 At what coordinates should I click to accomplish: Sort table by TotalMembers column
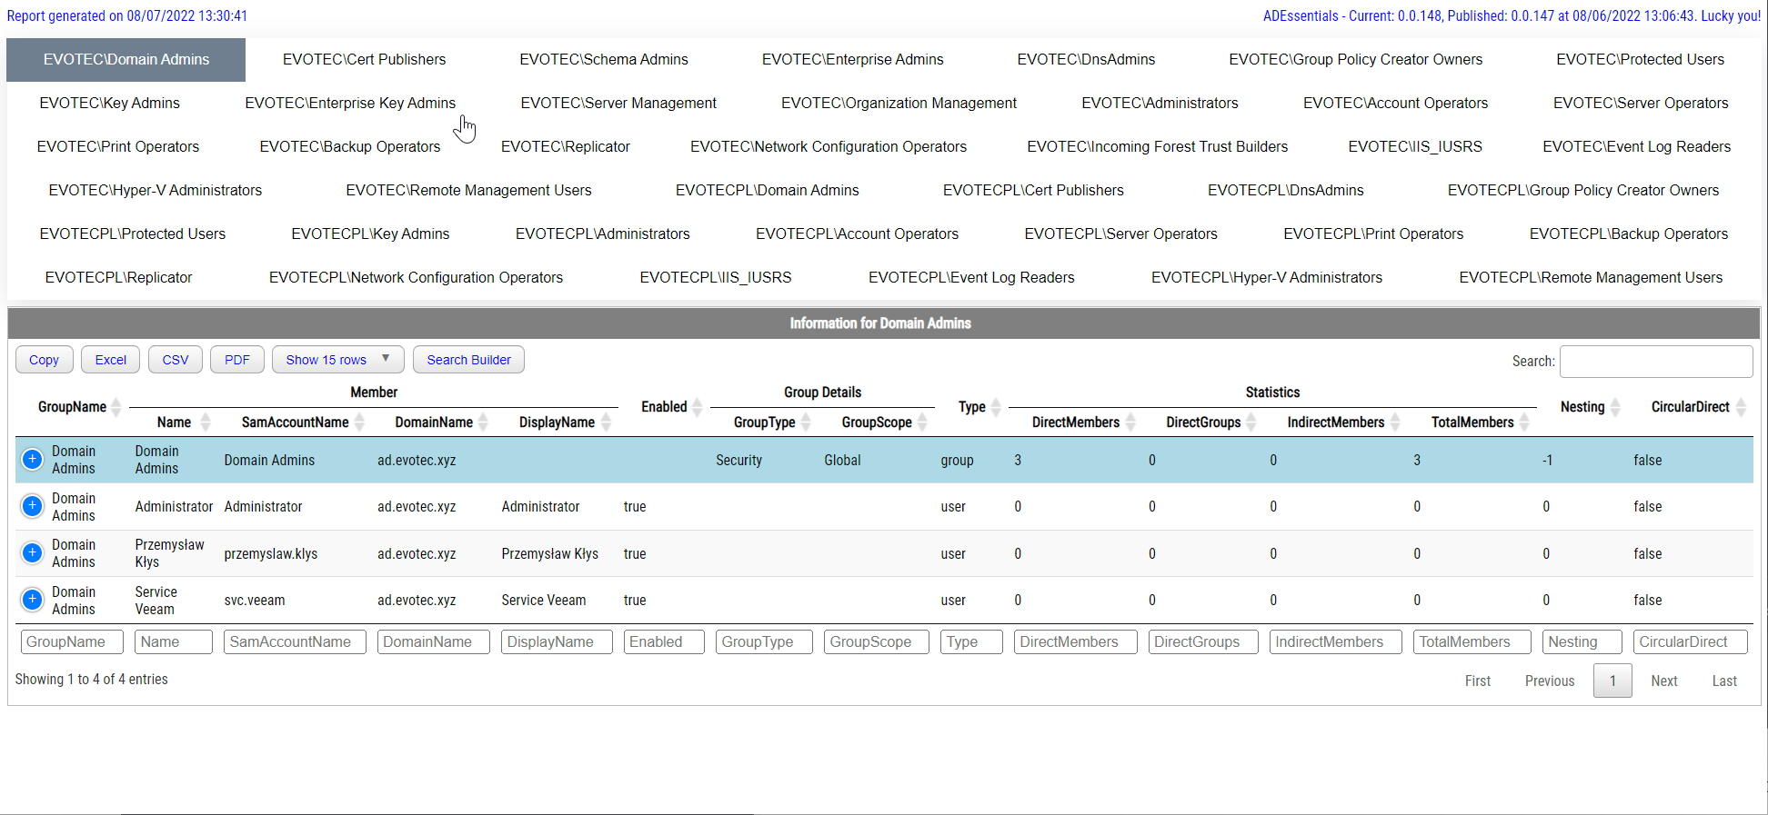(1524, 422)
